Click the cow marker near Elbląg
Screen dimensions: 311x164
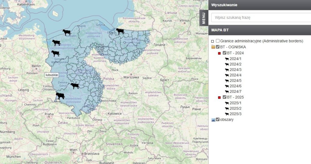(120, 31)
